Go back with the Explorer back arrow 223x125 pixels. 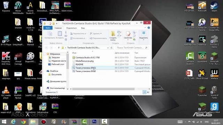coord(46,48)
